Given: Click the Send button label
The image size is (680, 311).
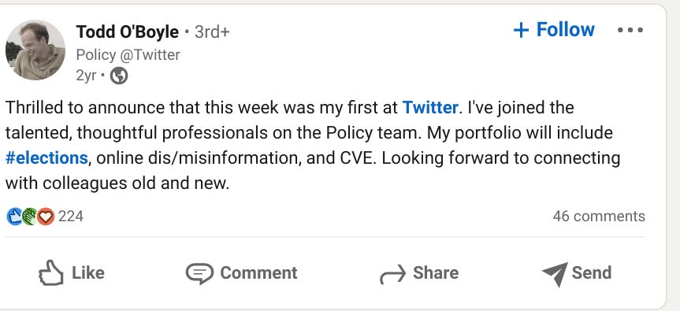Looking at the screenshot, I should point(592,273).
